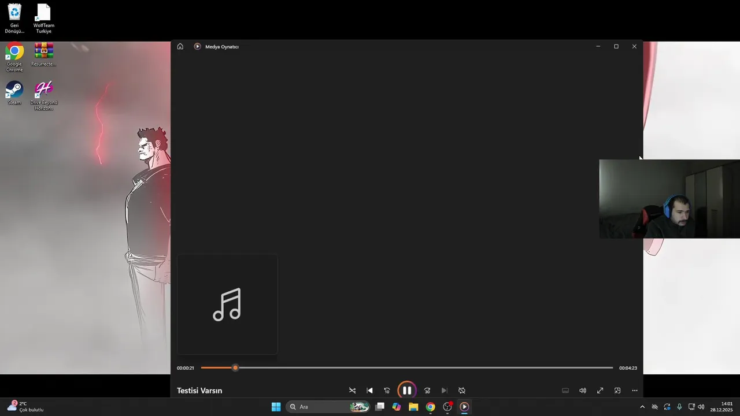Minimize the Media Player window
Viewport: 740px width, 416px height.
(x=598, y=46)
